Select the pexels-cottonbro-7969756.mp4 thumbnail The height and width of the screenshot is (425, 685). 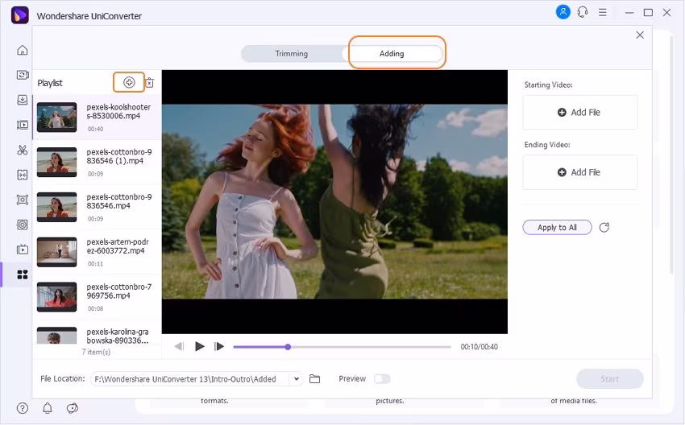tap(56, 297)
